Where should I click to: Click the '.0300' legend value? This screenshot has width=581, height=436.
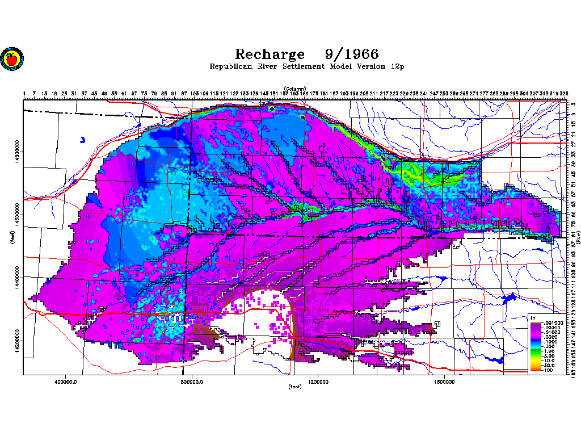pyautogui.click(x=550, y=337)
